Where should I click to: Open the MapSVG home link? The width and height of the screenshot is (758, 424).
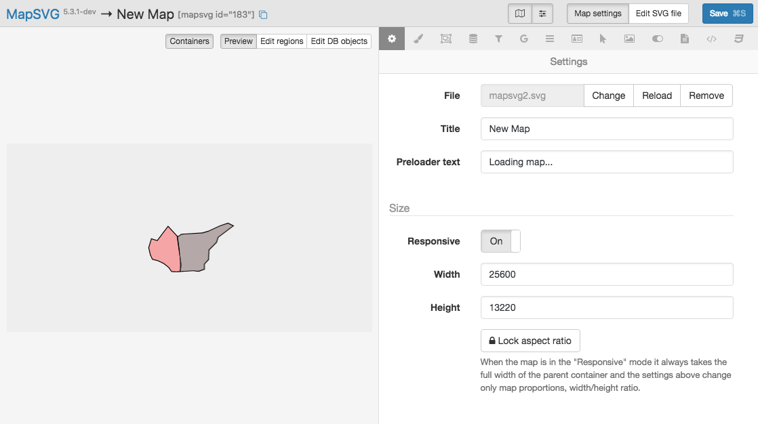click(x=33, y=14)
